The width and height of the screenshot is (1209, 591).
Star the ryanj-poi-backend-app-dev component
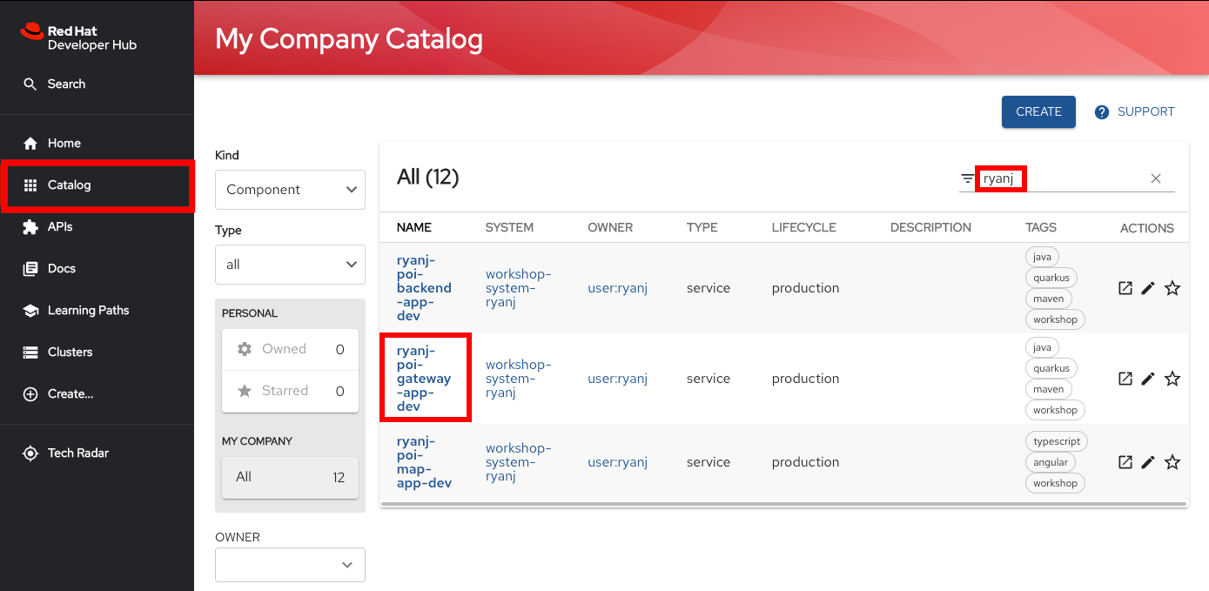pyautogui.click(x=1172, y=288)
